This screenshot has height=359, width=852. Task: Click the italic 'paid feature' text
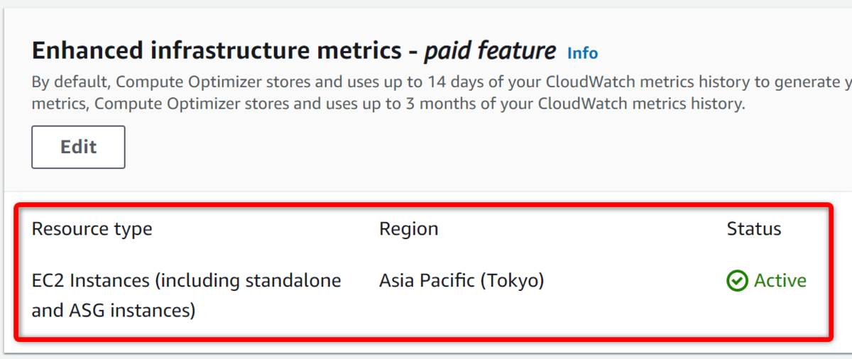(x=490, y=51)
